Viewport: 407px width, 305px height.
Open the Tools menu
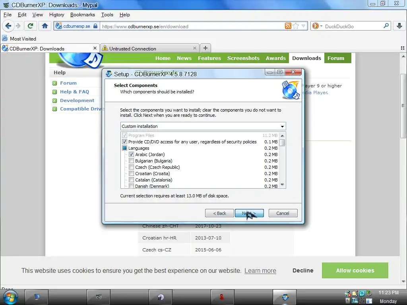coord(107,15)
